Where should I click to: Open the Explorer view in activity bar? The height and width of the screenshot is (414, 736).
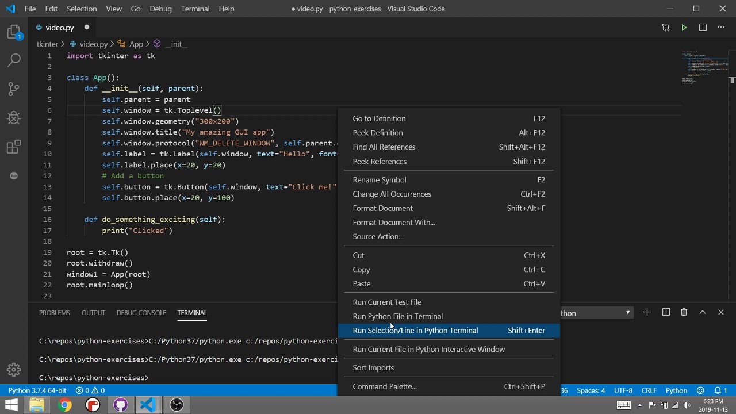pyautogui.click(x=14, y=32)
